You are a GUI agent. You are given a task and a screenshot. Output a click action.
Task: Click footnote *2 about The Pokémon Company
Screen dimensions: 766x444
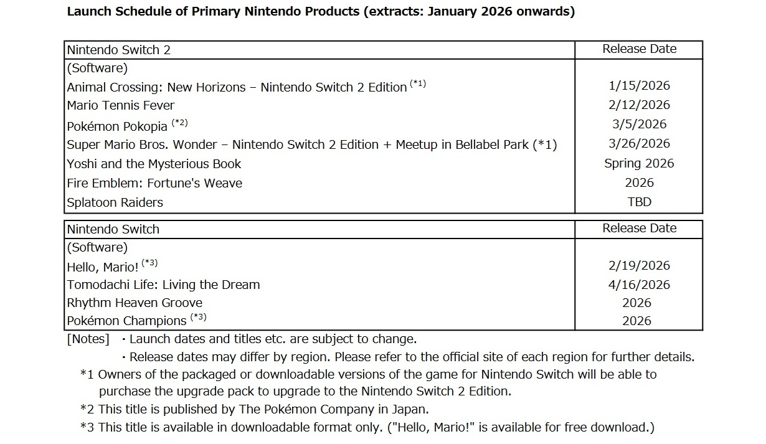(254, 409)
